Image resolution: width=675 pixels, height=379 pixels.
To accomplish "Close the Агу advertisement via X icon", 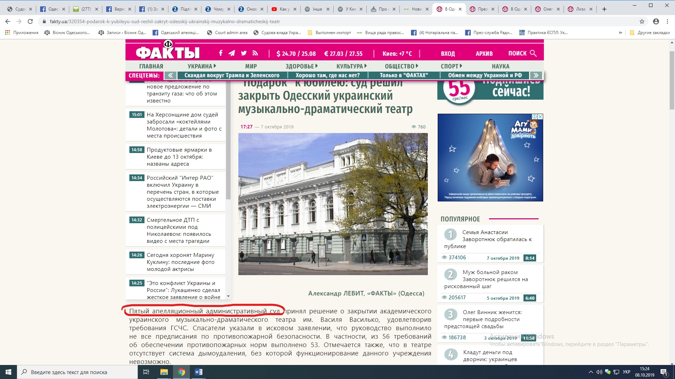I will point(540,117).
